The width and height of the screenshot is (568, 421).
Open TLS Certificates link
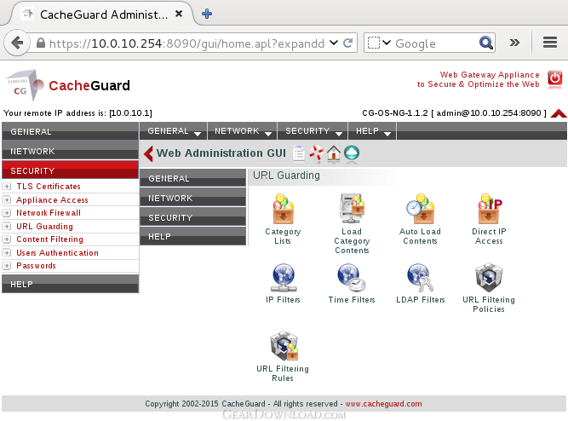(x=49, y=187)
